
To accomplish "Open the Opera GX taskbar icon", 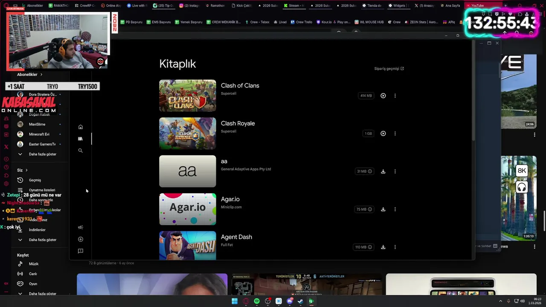I will 246,301.
